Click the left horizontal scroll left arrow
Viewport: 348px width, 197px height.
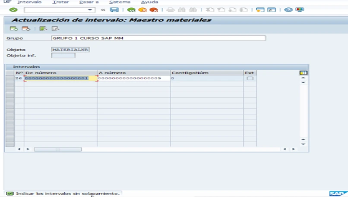[19, 149]
